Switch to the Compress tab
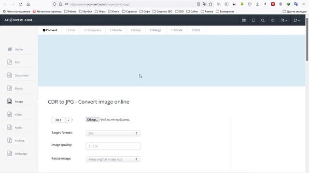This screenshot has width=309, height=173. tap(93, 30)
